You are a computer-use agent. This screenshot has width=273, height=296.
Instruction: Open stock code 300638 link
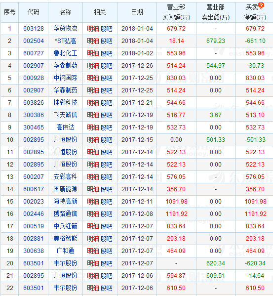[34, 251]
